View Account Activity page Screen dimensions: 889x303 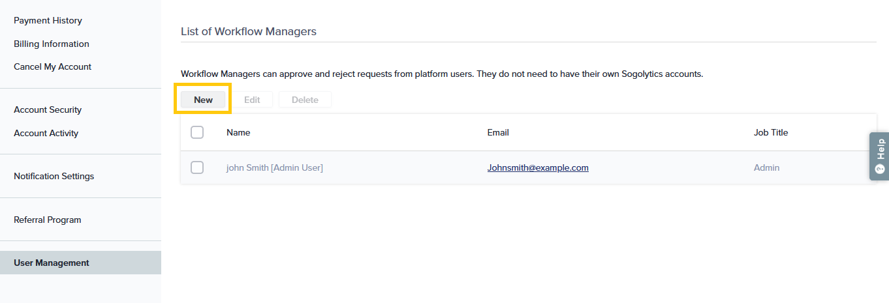pyautogui.click(x=46, y=134)
